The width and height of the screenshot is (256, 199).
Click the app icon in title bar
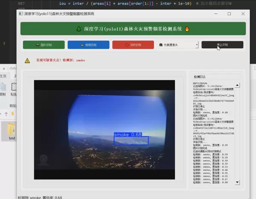pyautogui.click(x=21, y=14)
